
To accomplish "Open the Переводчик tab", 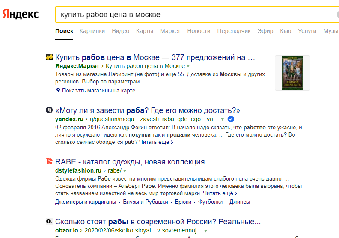I will tap(234, 31).
